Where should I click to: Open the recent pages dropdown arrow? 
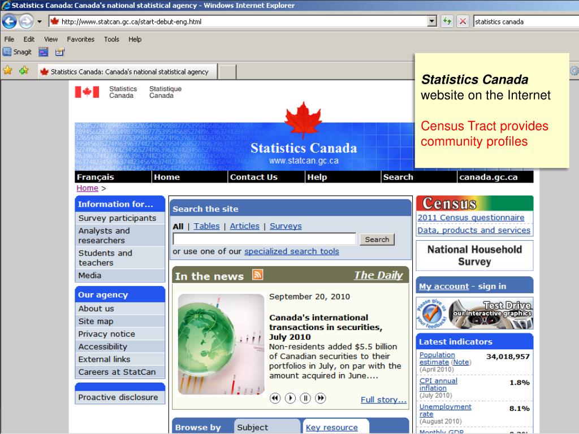(40, 22)
